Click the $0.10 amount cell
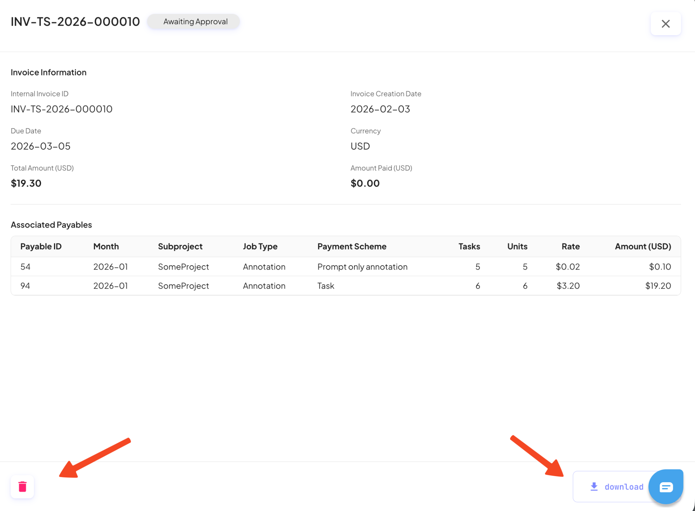The height and width of the screenshot is (511, 695). pos(660,267)
